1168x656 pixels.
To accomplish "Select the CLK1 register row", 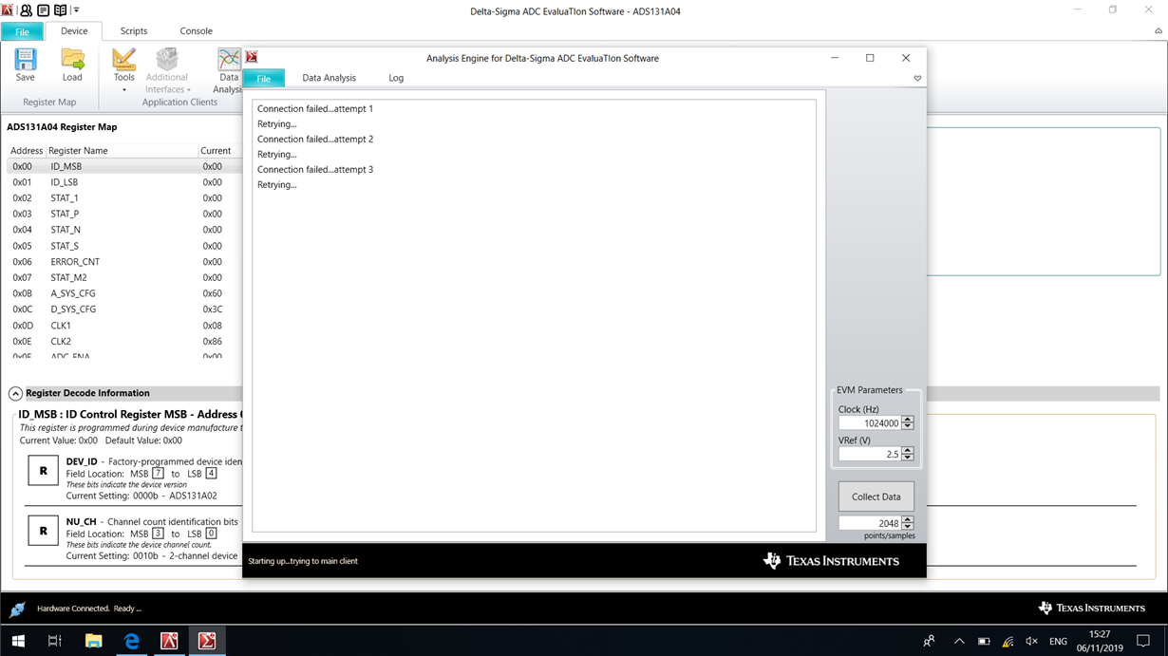I will tap(124, 326).
